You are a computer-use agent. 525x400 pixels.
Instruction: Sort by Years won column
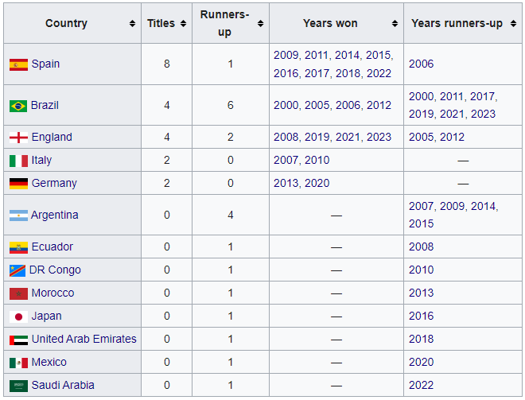pyautogui.click(x=395, y=24)
